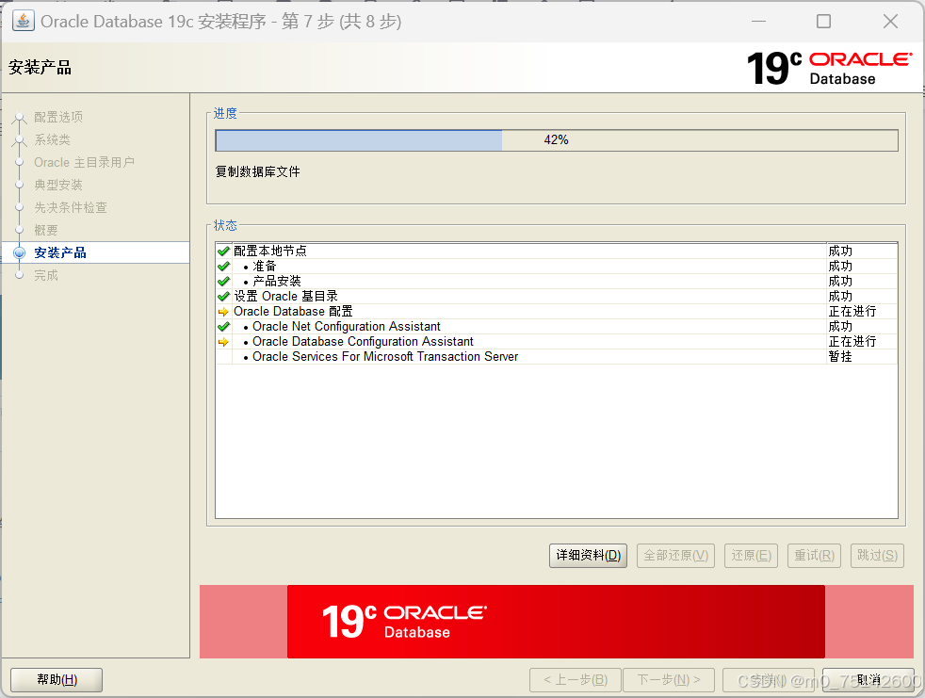Click the 重试 retry button

pos(814,555)
